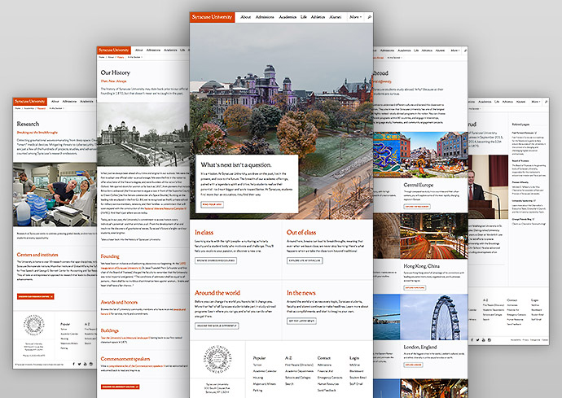Click Discover our research centers button
The image size is (562, 398).
[36, 296]
